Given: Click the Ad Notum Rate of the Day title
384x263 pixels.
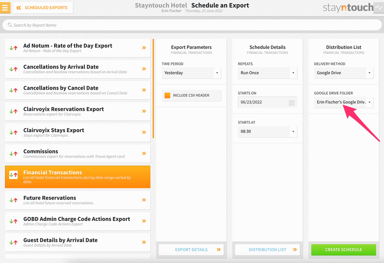Looking at the screenshot, I should (x=68, y=46).
